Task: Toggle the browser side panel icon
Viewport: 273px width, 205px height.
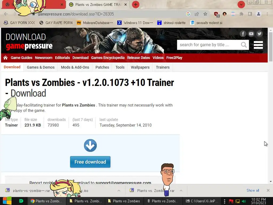Action: tap(250, 14)
